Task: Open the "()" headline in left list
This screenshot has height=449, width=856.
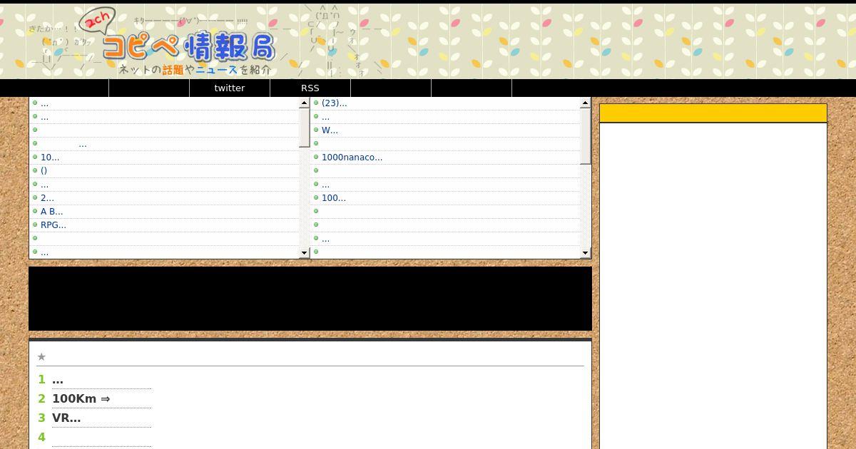Action: 44,171
